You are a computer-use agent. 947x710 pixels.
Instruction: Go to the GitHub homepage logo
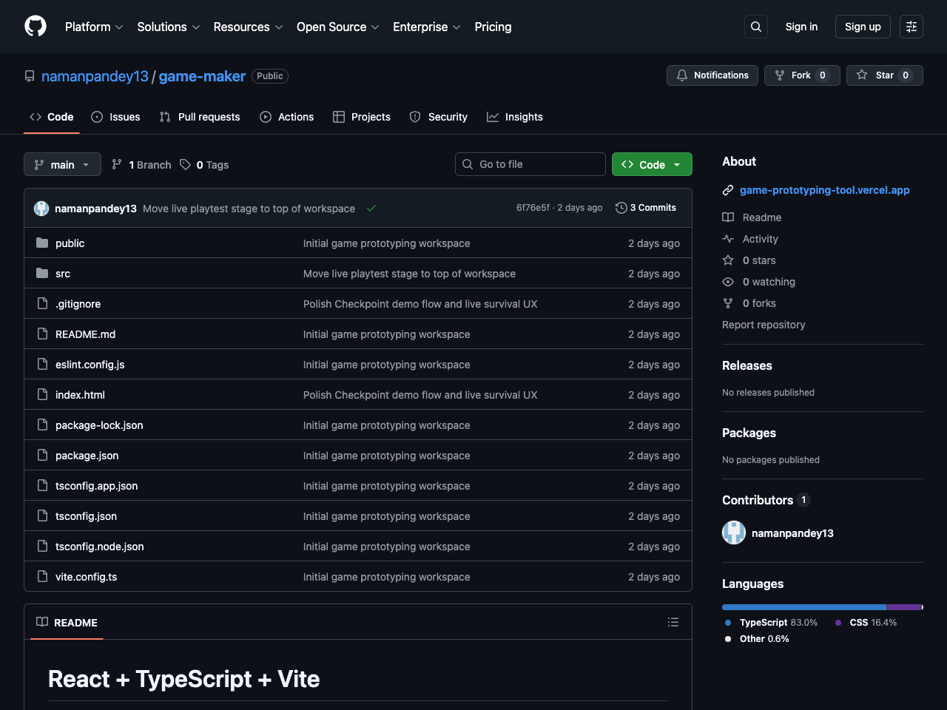[36, 27]
